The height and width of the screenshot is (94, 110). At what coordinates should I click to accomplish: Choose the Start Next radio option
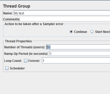[x=92, y=32]
